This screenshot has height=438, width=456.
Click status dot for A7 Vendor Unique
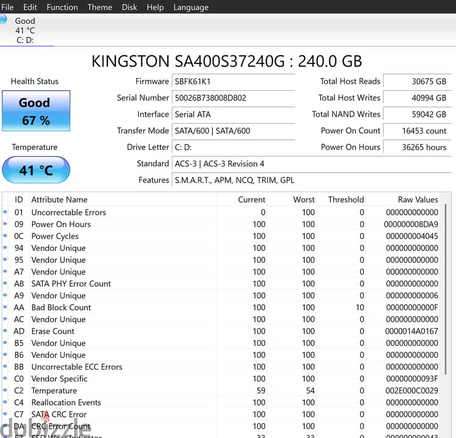5,271
